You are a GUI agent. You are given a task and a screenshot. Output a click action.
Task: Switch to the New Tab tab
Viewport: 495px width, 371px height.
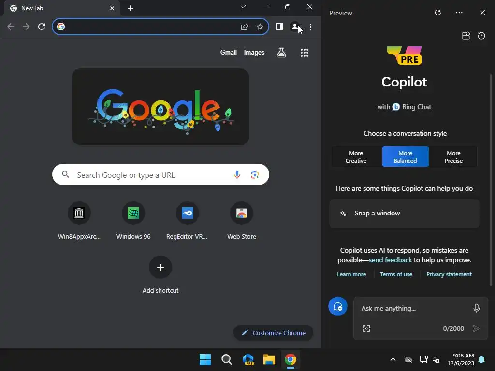61,8
